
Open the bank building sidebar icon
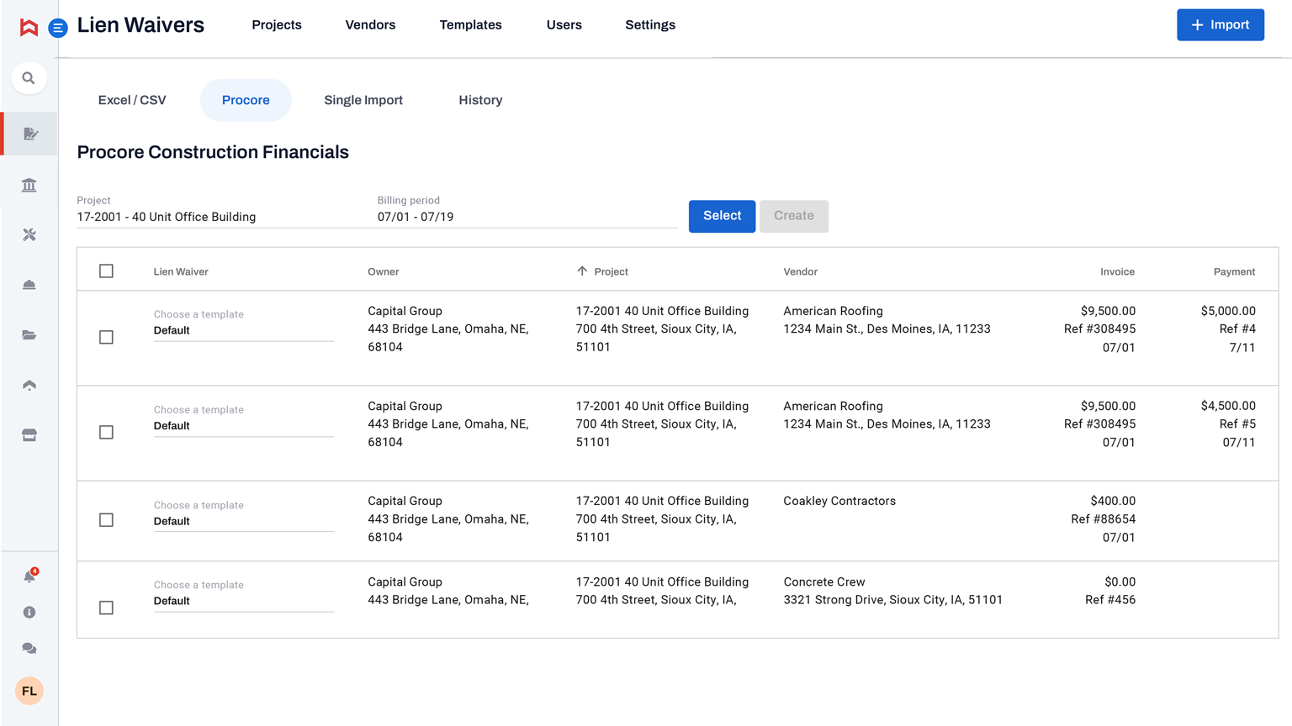point(29,185)
